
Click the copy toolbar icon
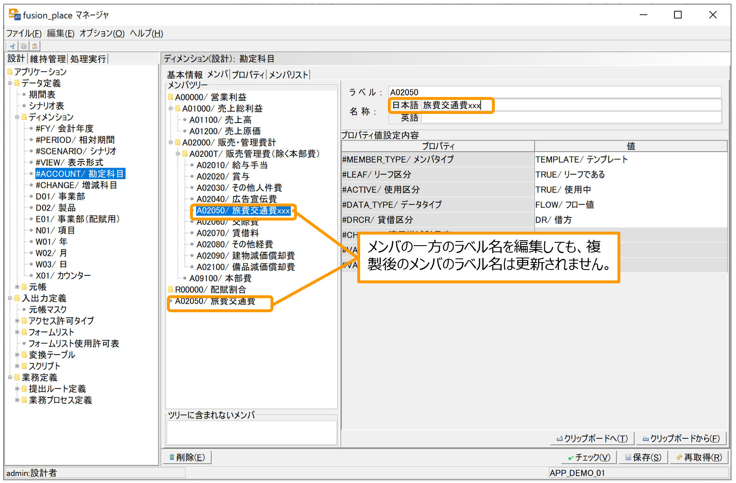(x=24, y=46)
